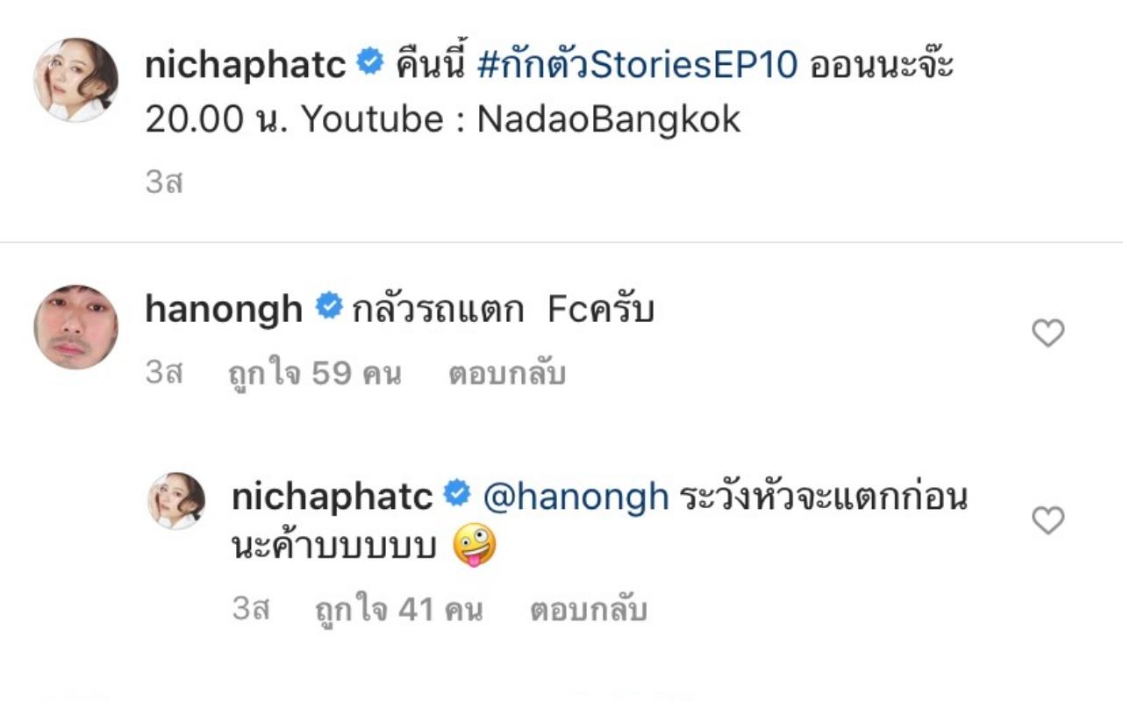1123x702 pixels.
Task: Open nichaphatc's profile picture in caption
Action: click(x=75, y=80)
